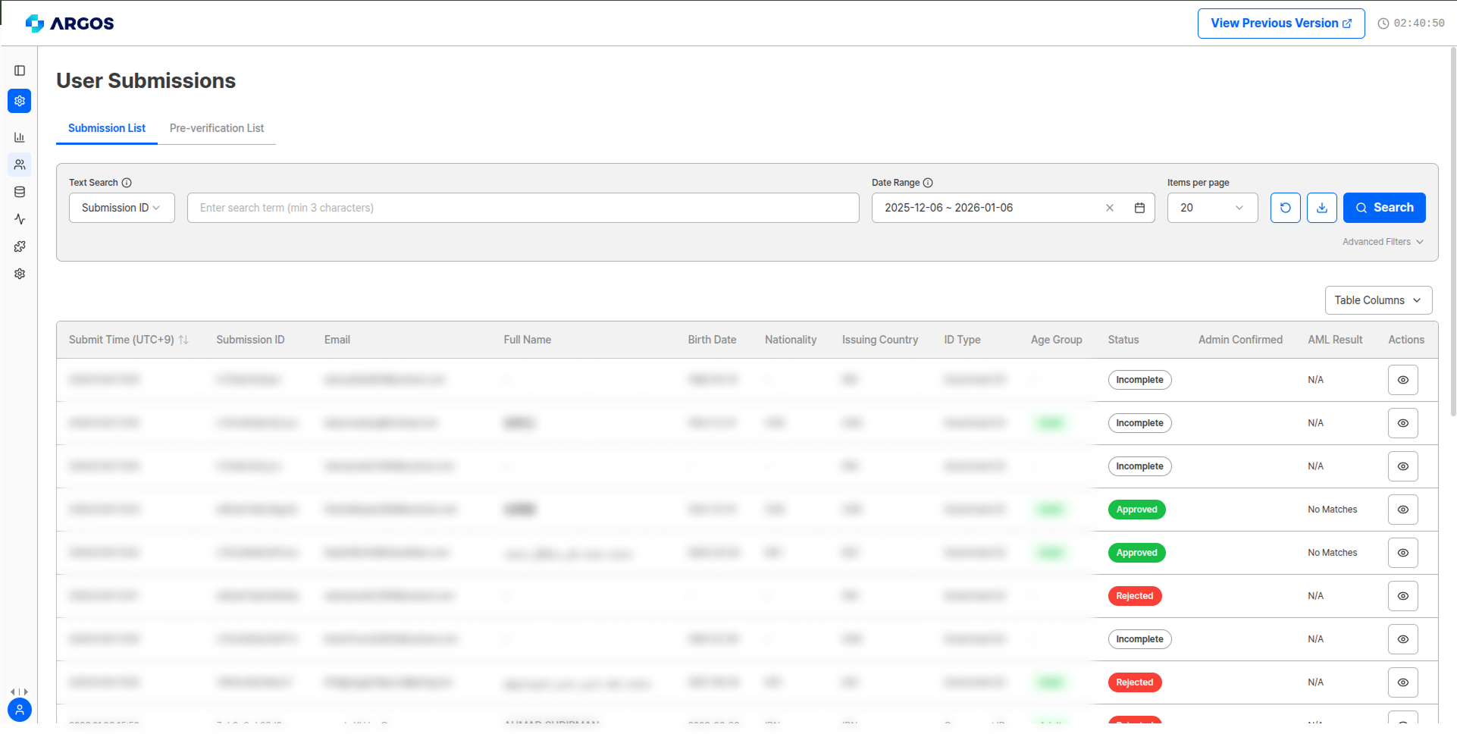Open the Table Columns dropdown

1378,300
